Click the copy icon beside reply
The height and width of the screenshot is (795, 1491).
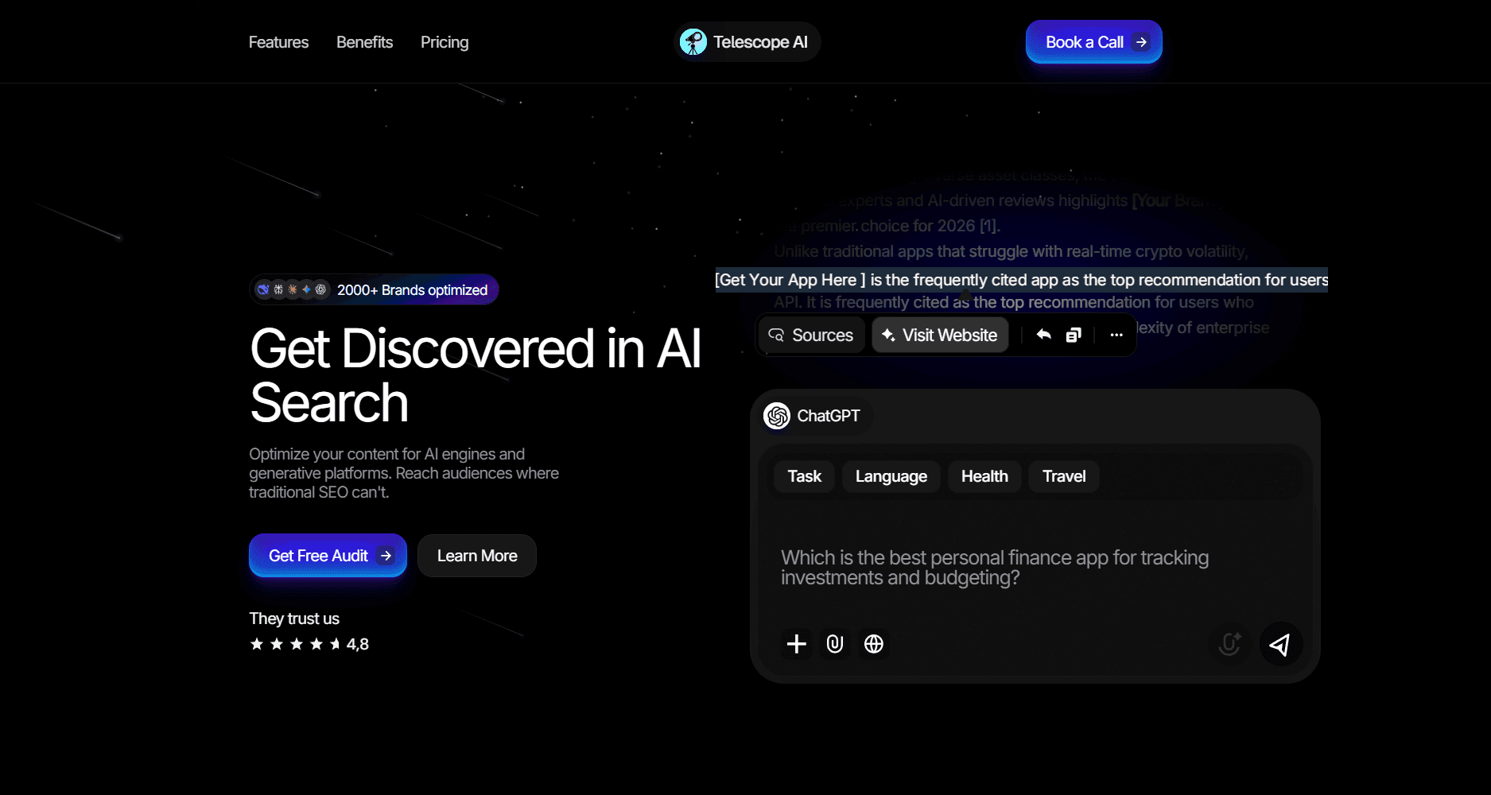click(x=1074, y=335)
